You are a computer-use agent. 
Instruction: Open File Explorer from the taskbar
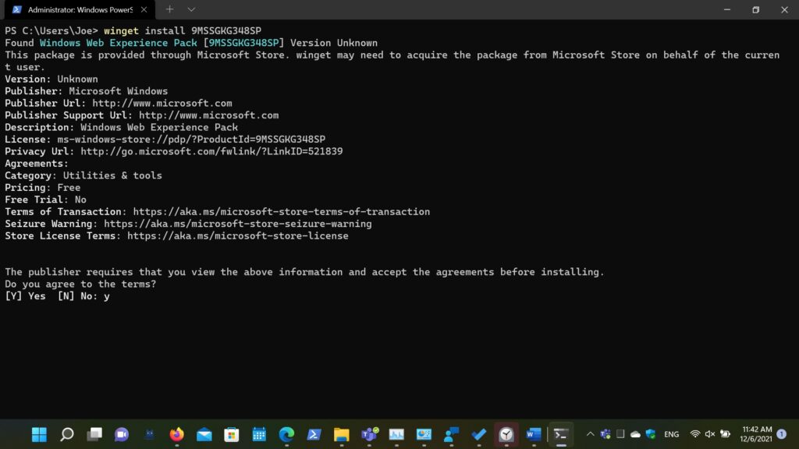coord(341,434)
